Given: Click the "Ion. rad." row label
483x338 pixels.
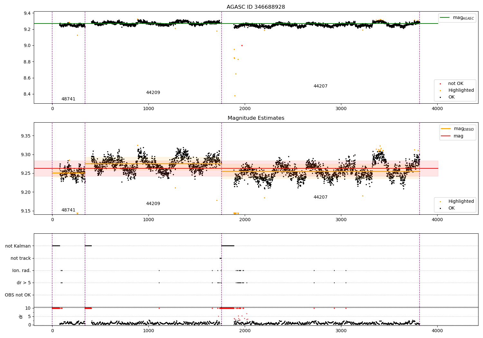Looking at the screenshot, I should coord(22,270).
